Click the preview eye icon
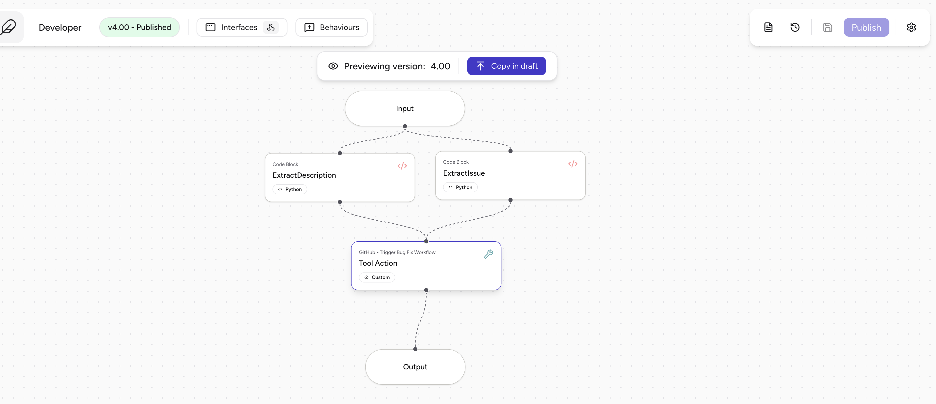This screenshot has height=404, width=936. 333,66
